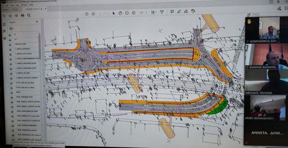Click the bookmark star icon in toolbar
The width and height of the screenshot is (288, 148).
(10, 16)
